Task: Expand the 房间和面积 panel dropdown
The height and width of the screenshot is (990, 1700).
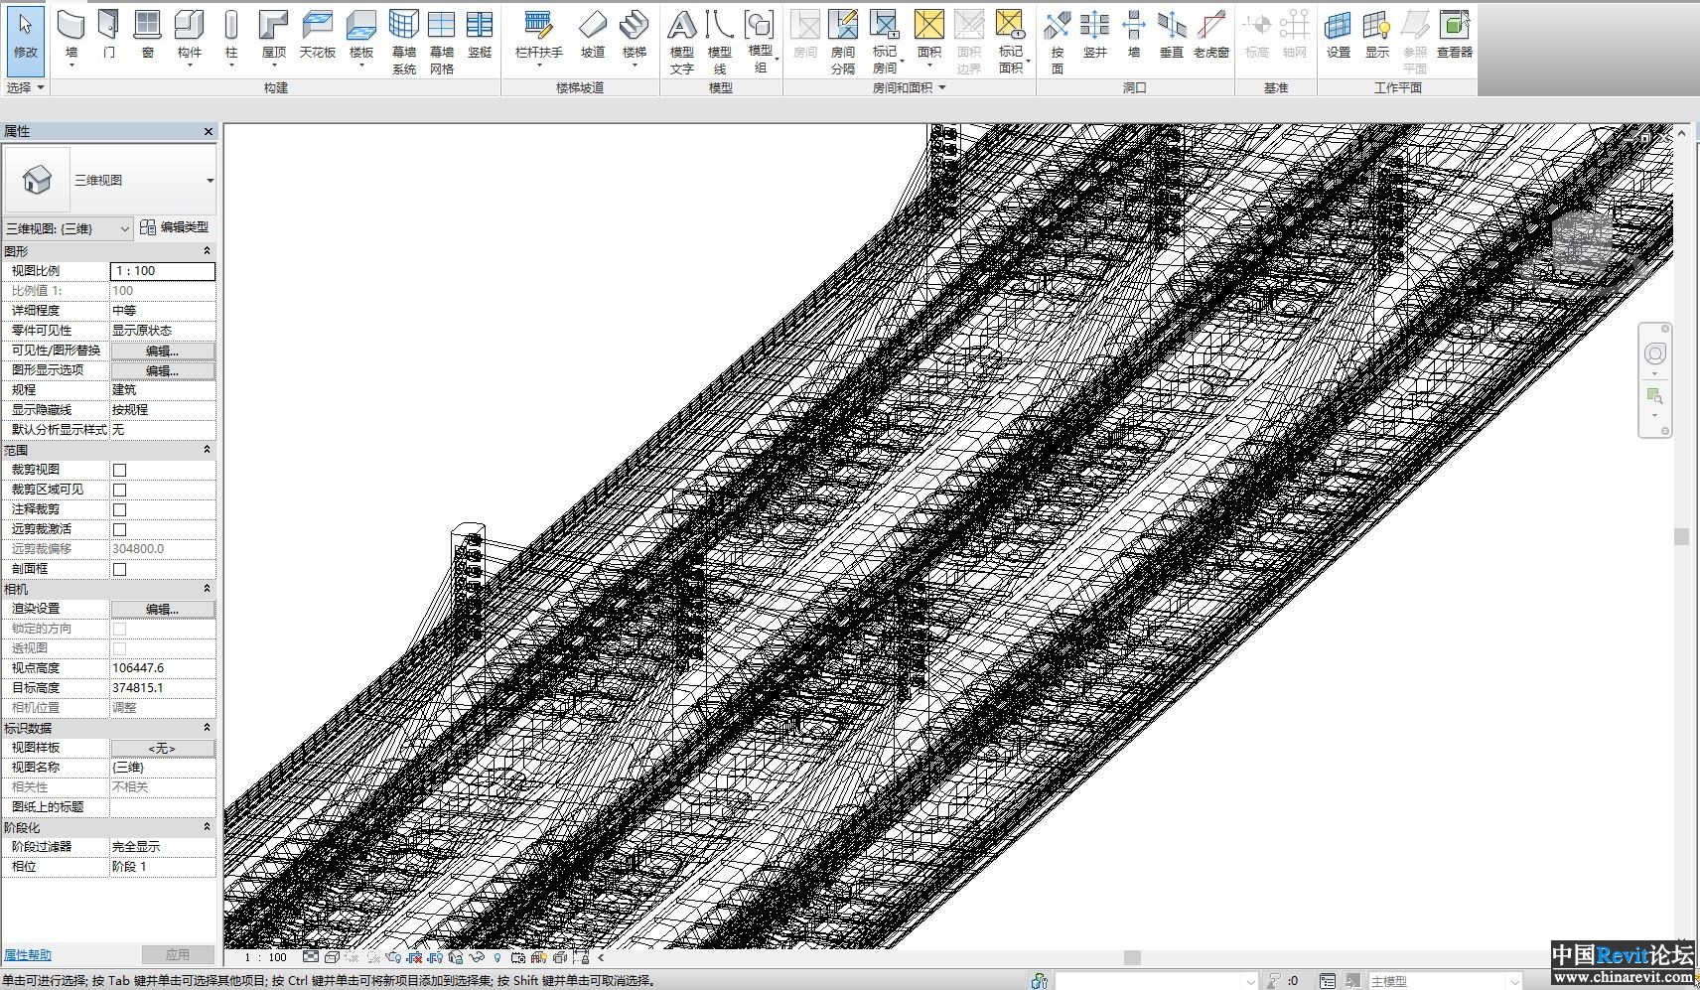Action: (909, 87)
